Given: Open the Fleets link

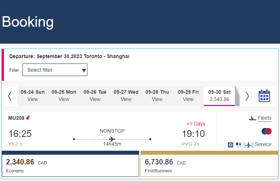Looking at the screenshot, I should [264, 118].
